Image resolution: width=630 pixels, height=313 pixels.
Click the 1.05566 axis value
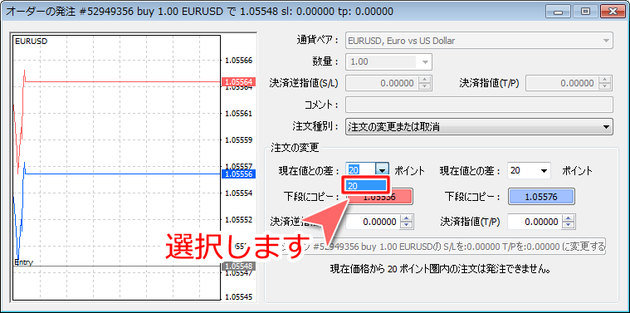(x=239, y=61)
